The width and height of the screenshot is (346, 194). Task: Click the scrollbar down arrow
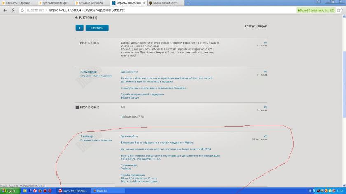[x=344, y=186]
